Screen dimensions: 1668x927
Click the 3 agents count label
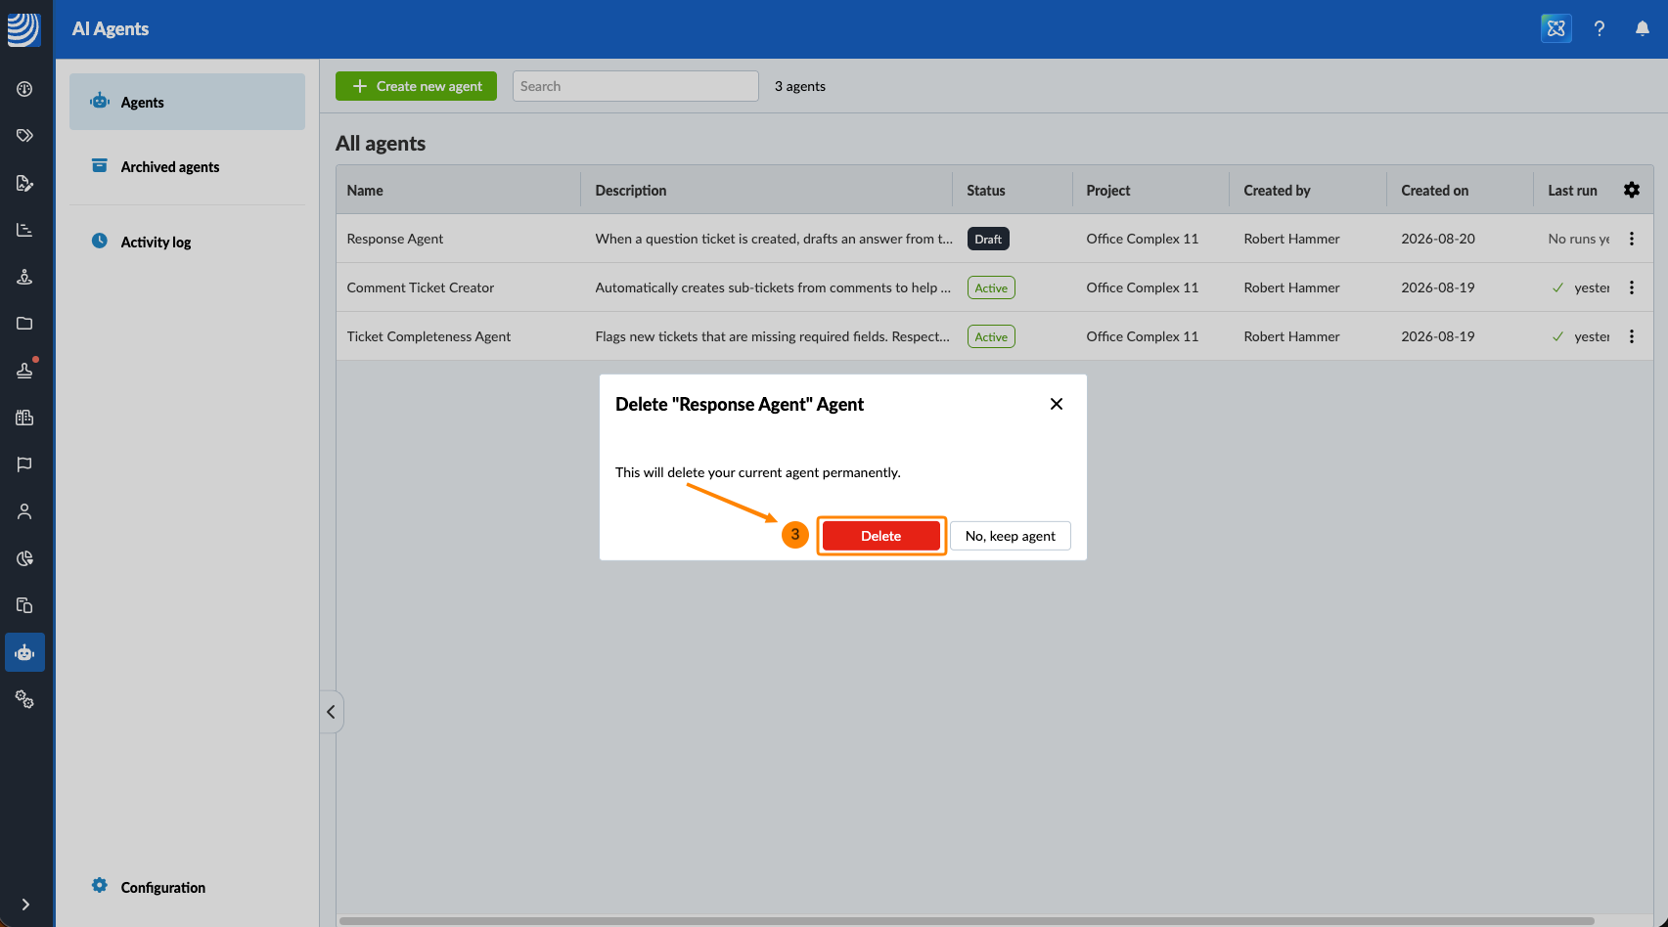(800, 86)
